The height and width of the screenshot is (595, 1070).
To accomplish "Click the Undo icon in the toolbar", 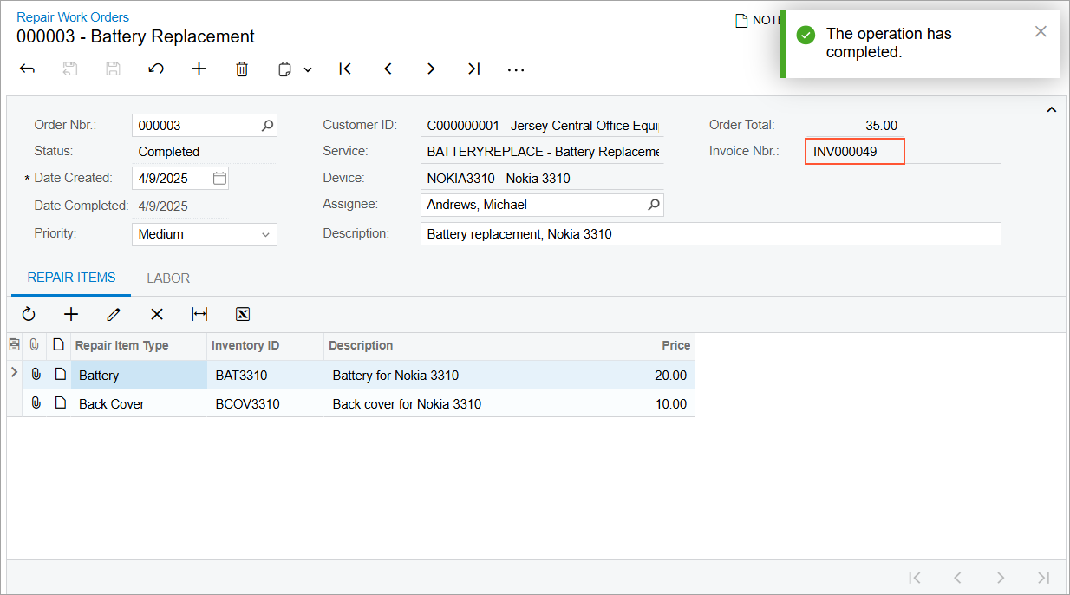I will (156, 69).
